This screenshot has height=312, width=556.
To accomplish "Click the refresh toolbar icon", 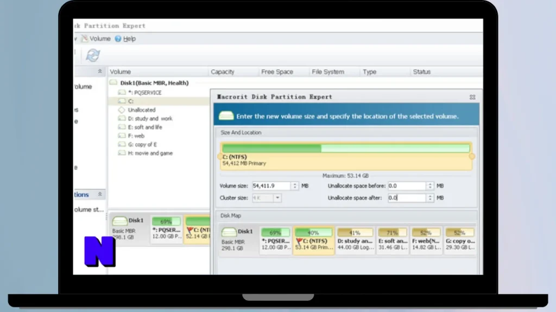I will (93, 55).
